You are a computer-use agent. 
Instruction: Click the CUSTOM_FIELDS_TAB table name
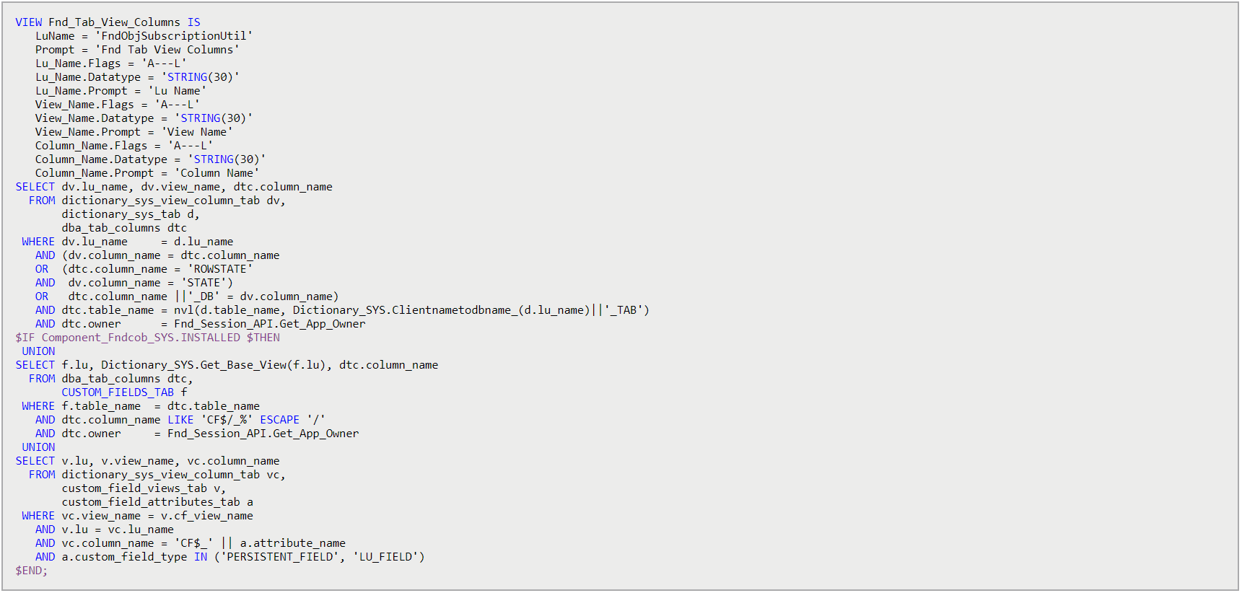(118, 392)
